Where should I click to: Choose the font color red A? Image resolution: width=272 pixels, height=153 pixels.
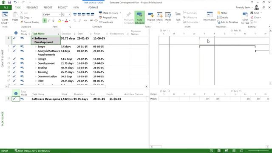pyautogui.click(x=66, y=21)
